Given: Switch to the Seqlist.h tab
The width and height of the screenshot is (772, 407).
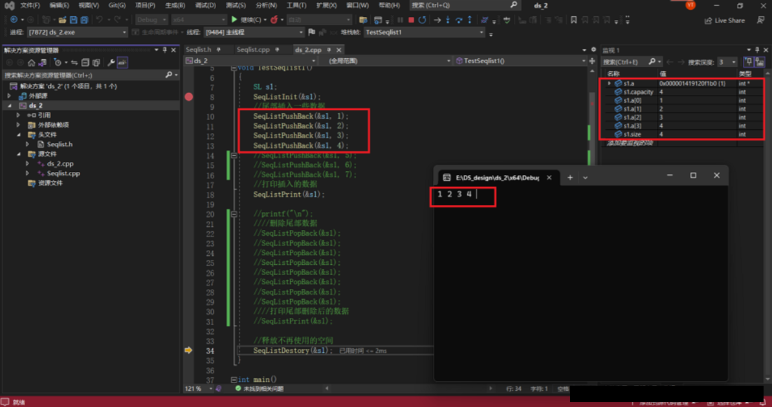Looking at the screenshot, I should click(199, 50).
